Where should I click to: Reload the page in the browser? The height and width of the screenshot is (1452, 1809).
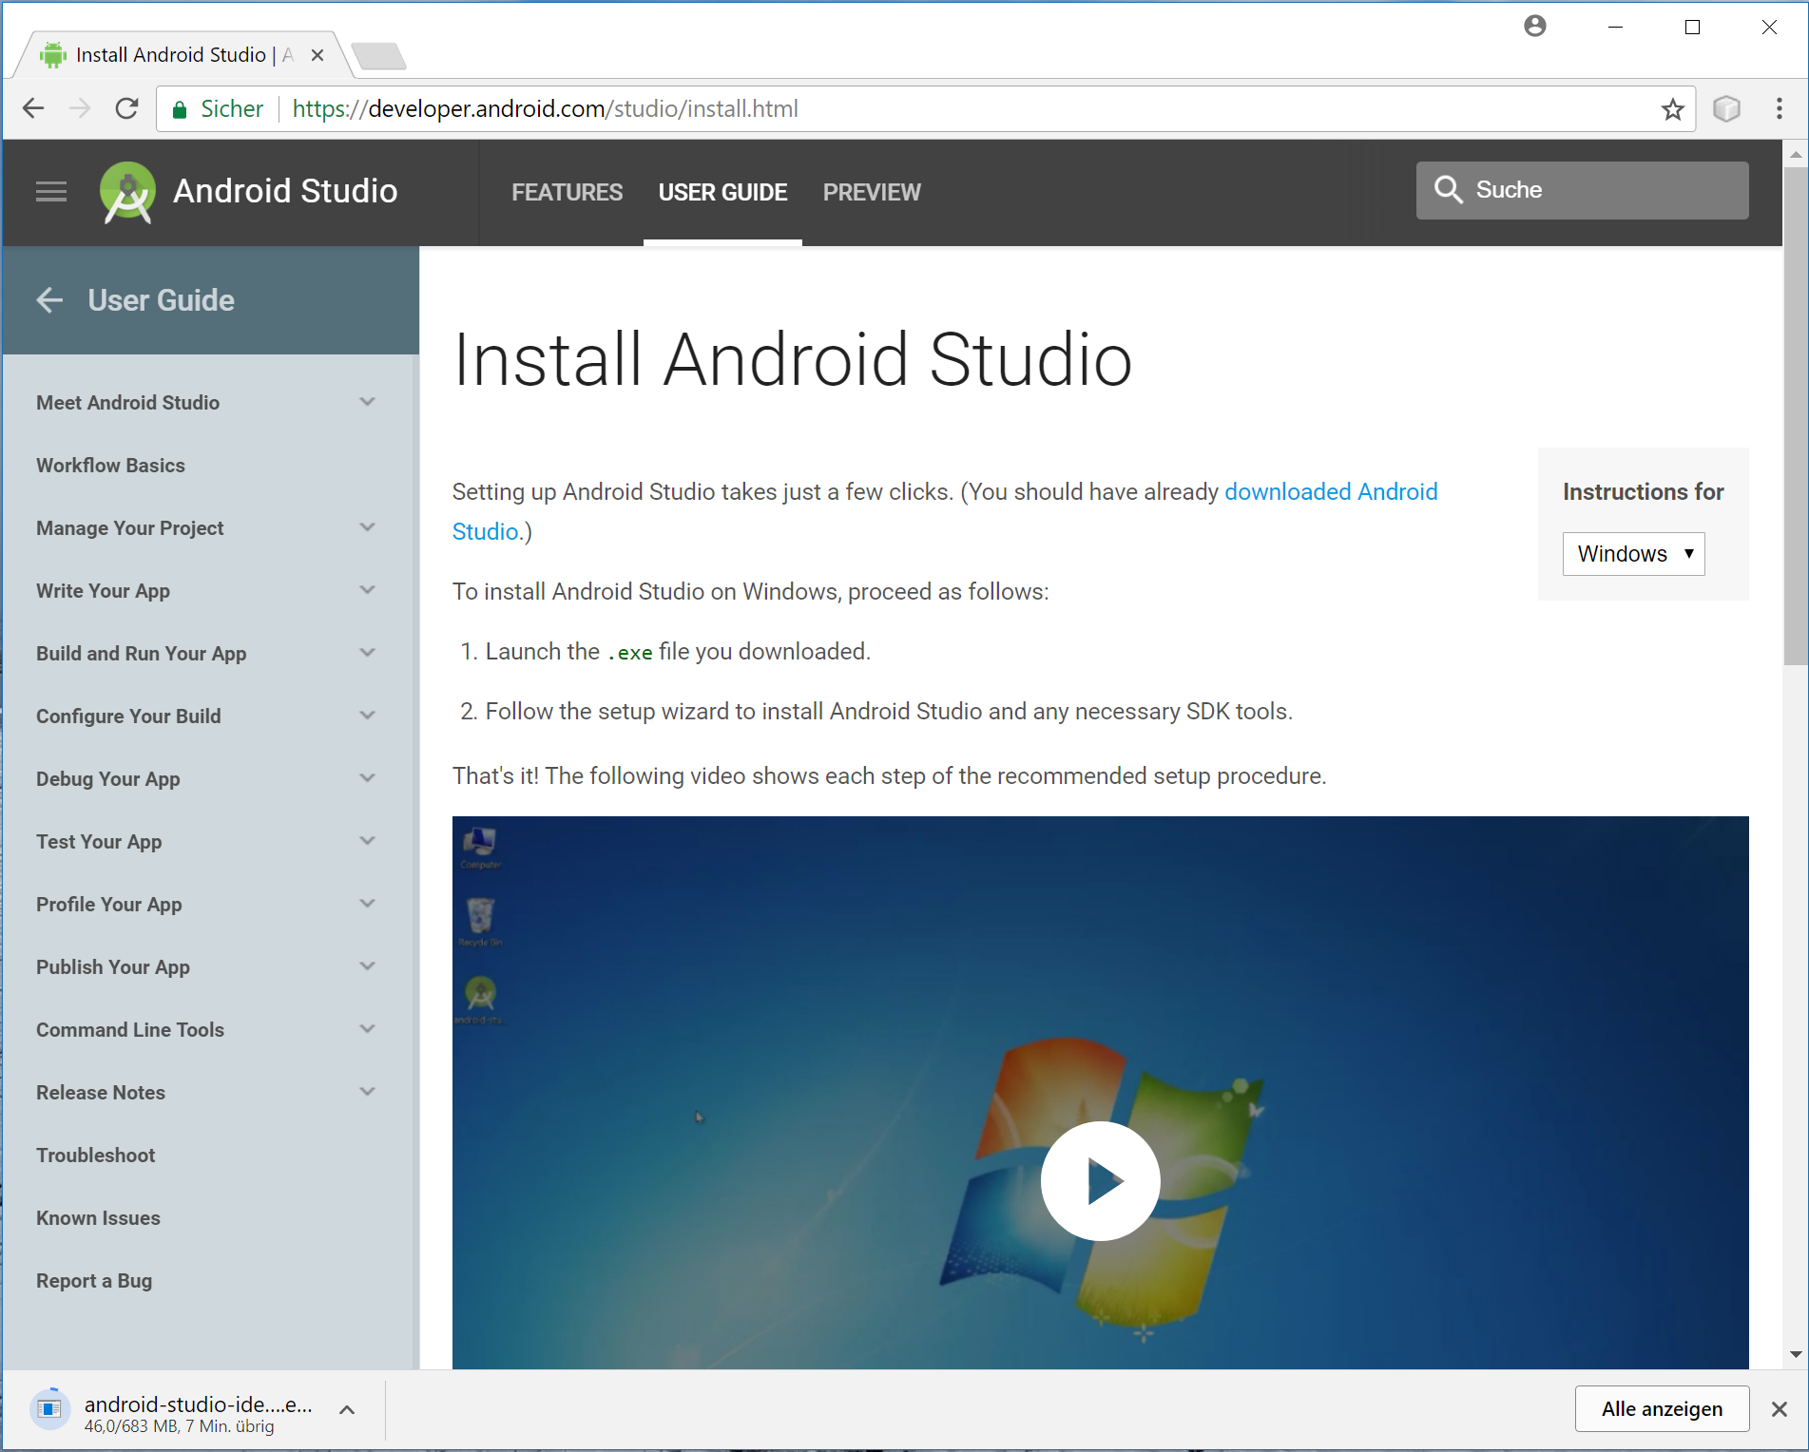[x=127, y=109]
